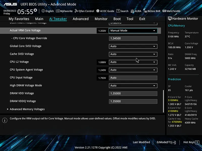Open High DRAM Voltage Mode dropdown
This screenshot has width=202, height=151.
(133, 86)
